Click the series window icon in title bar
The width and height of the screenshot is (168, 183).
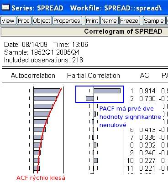[5, 7]
